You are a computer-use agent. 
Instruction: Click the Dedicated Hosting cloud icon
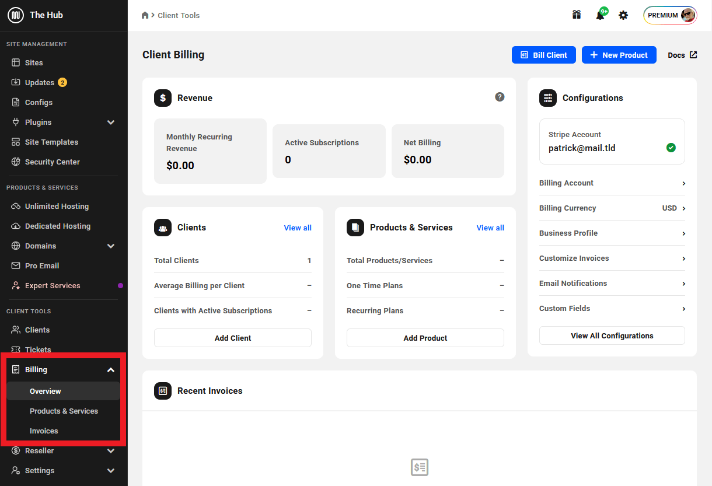(x=16, y=226)
